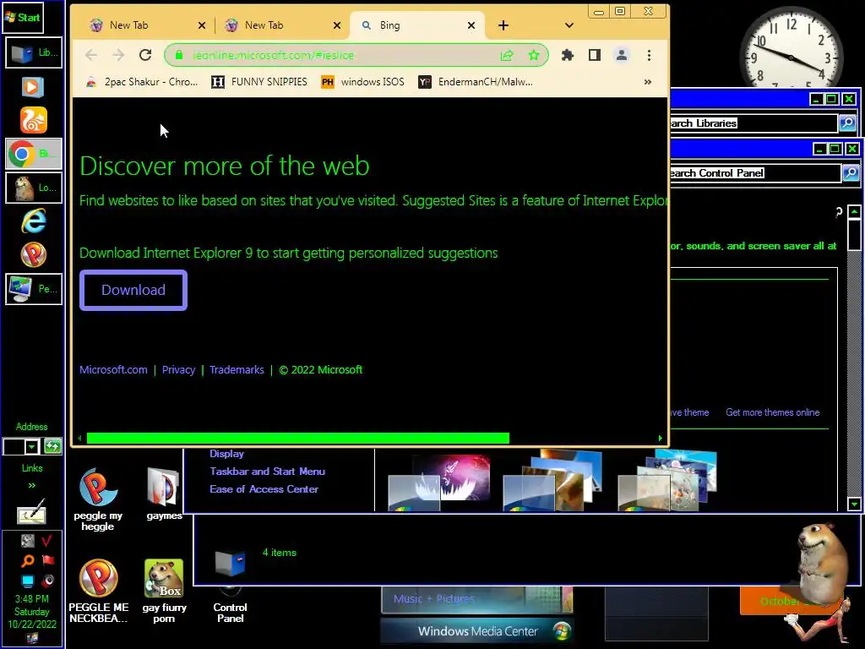865x649 pixels.
Task: Click the Download button for IE9
Action: pos(133,291)
